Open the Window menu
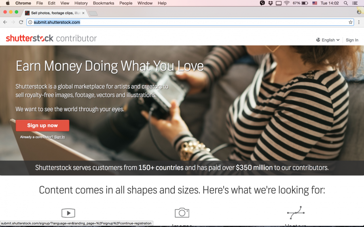364x227 pixels. click(x=145, y=3)
